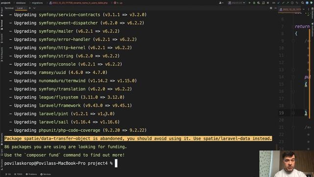The height and width of the screenshot is (177, 314).
Task: Click 'Upgrading laravel/pint' line
Action: pos(62,114)
